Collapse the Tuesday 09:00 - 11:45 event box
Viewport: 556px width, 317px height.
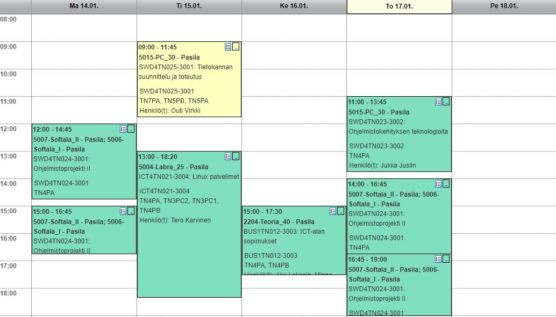click(236, 47)
